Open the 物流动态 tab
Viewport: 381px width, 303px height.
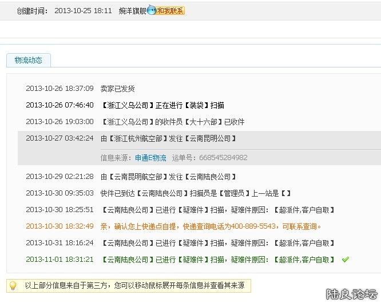28,60
